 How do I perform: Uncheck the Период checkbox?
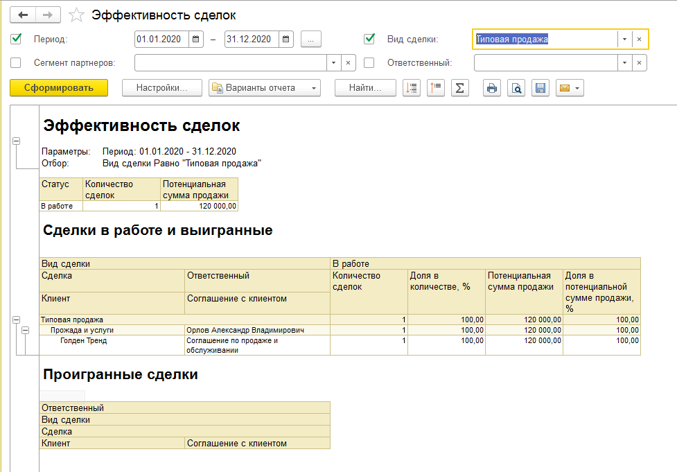[x=17, y=39]
